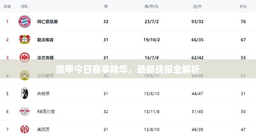This screenshot has width=256, height=138.
Task: Click the Bayer Leverkusen club crest
Action: pos(25,40)
